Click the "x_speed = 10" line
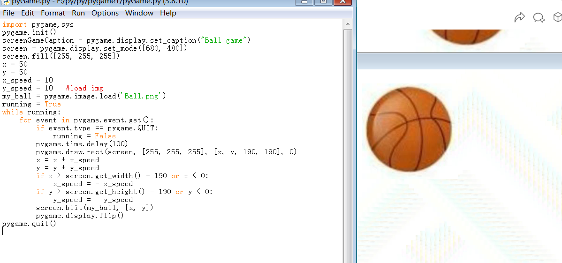The image size is (562, 263). [28, 80]
